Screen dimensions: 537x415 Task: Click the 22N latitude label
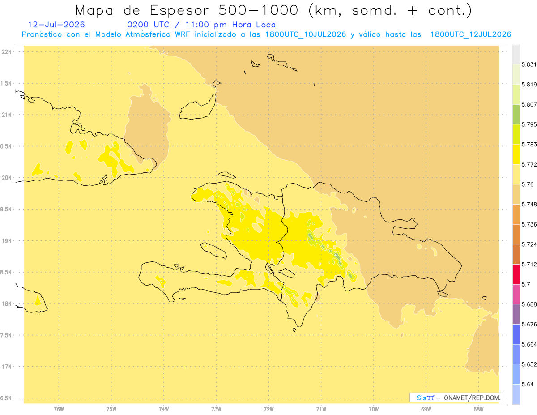click(x=7, y=52)
